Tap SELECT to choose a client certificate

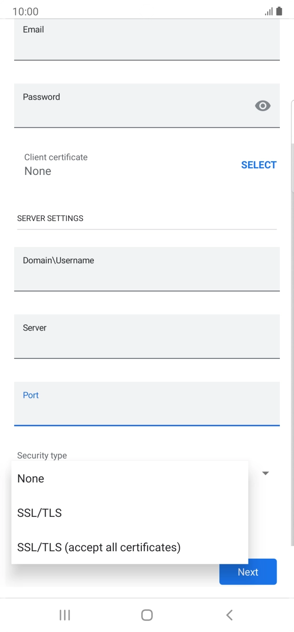[x=259, y=165]
